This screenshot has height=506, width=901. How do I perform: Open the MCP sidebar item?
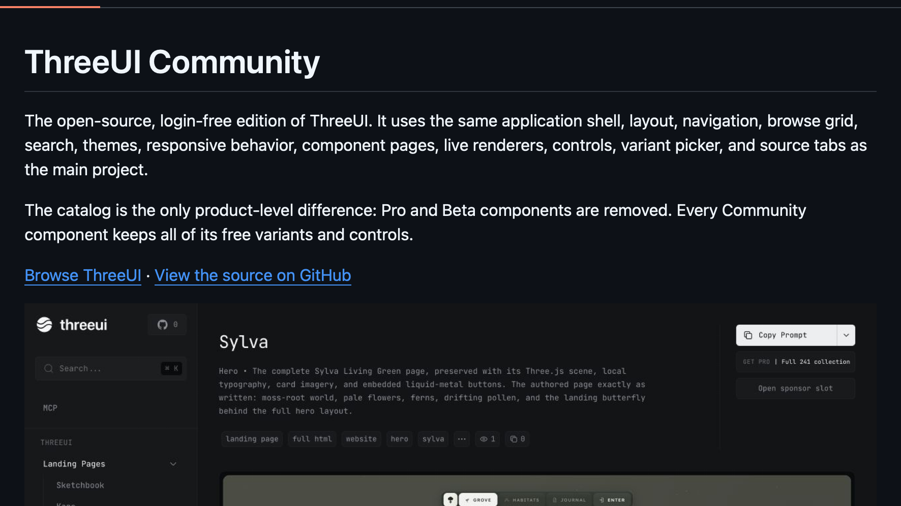click(50, 408)
